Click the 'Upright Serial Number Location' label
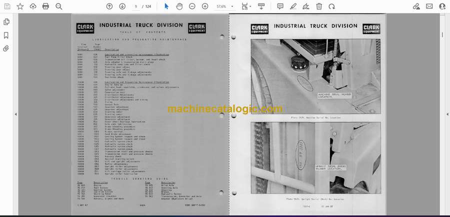The height and width of the screenshot is (217, 450). tap(331, 168)
